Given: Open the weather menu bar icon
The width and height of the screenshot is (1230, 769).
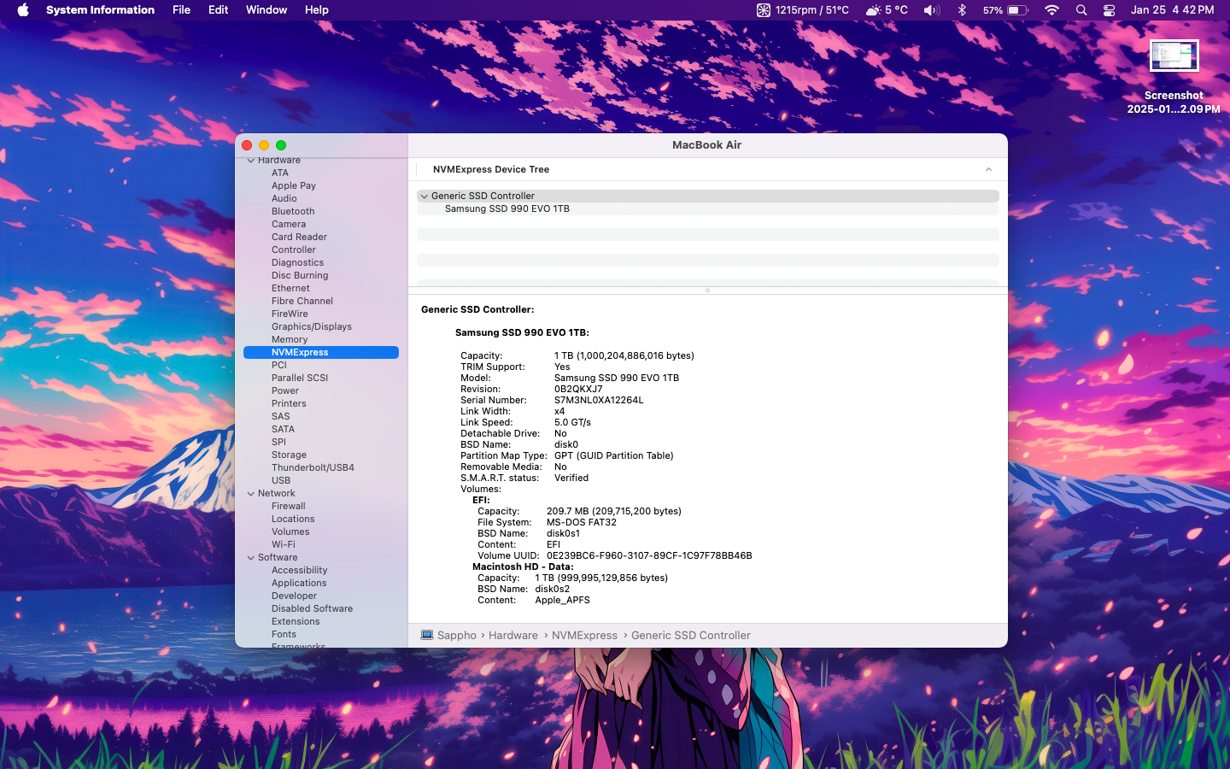Looking at the screenshot, I should click(887, 10).
